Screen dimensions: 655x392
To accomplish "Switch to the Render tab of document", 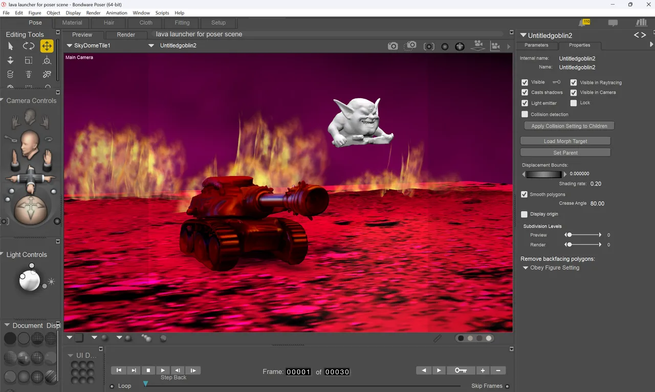I will [126, 35].
